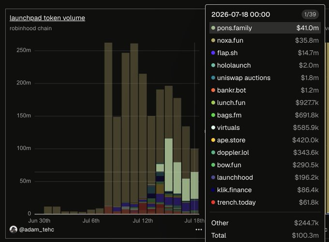Click the 1/39 page indicator badge

click(310, 14)
